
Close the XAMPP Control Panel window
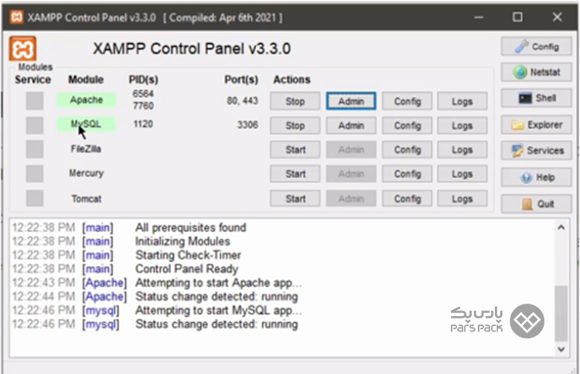[x=557, y=17]
